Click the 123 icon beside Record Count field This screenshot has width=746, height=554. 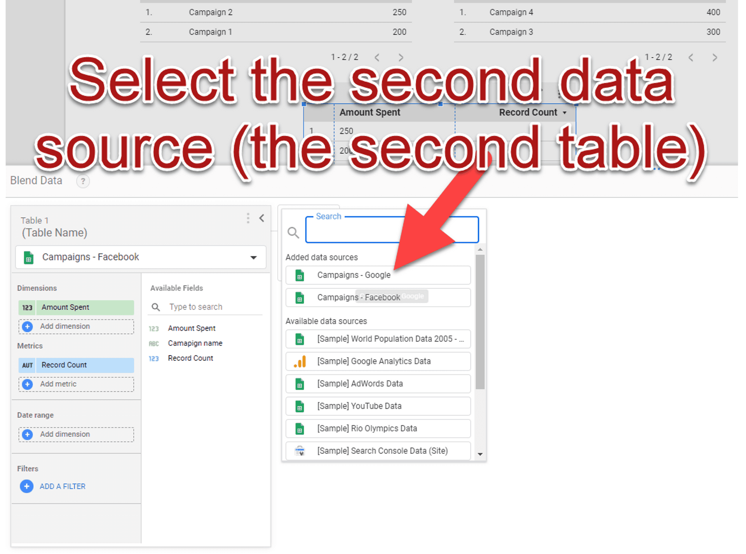154,359
